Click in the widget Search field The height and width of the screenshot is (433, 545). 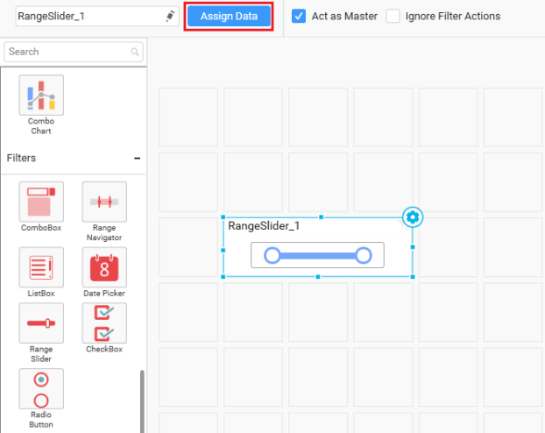[x=67, y=52]
